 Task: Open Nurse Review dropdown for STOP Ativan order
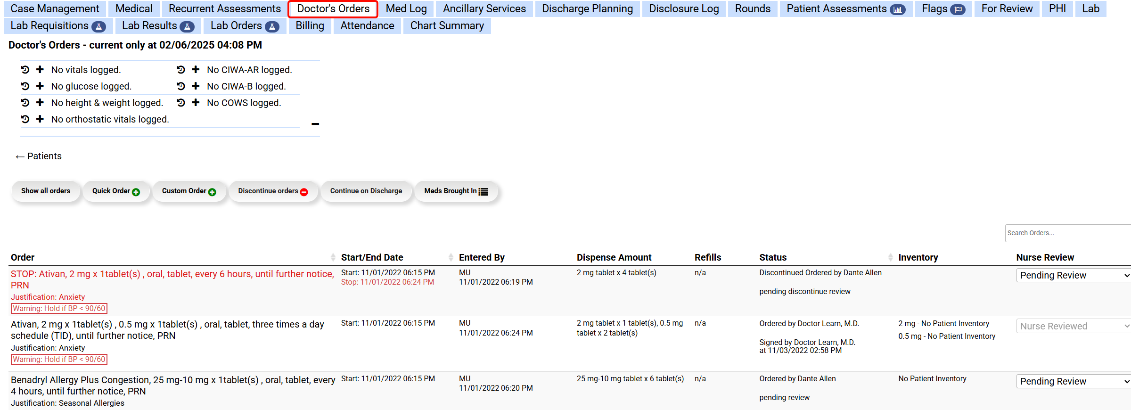1073,275
